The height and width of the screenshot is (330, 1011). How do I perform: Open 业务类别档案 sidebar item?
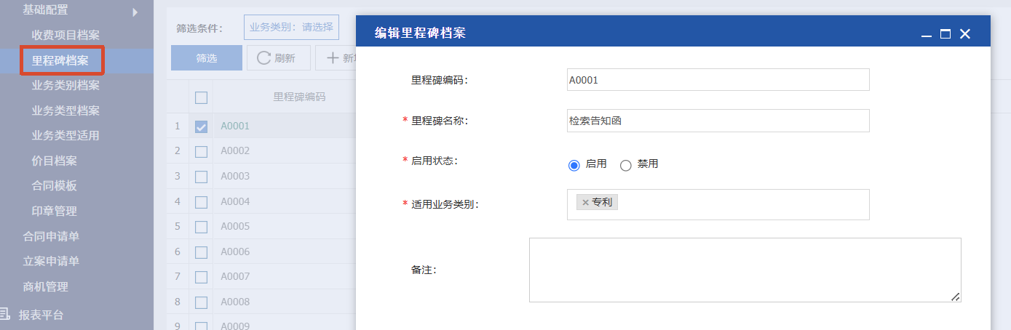[x=66, y=85]
